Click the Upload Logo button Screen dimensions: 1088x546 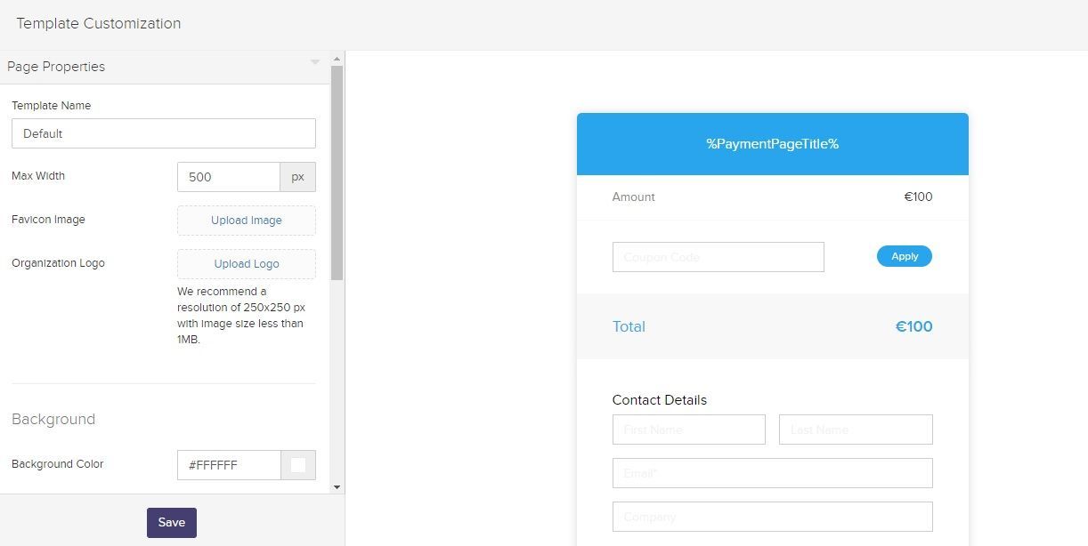(246, 263)
